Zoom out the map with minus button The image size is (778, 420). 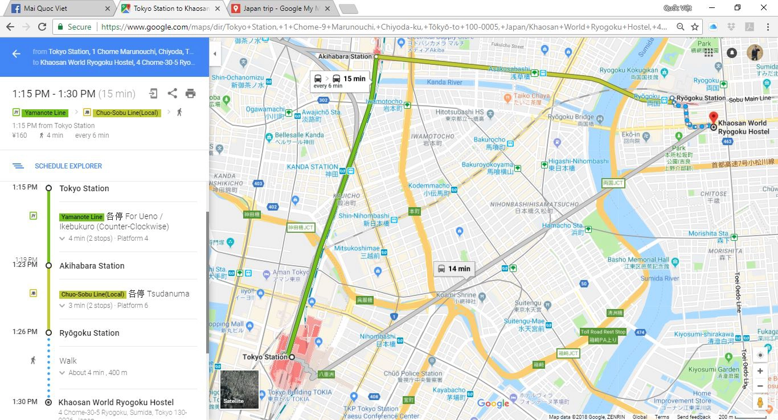(x=760, y=385)
